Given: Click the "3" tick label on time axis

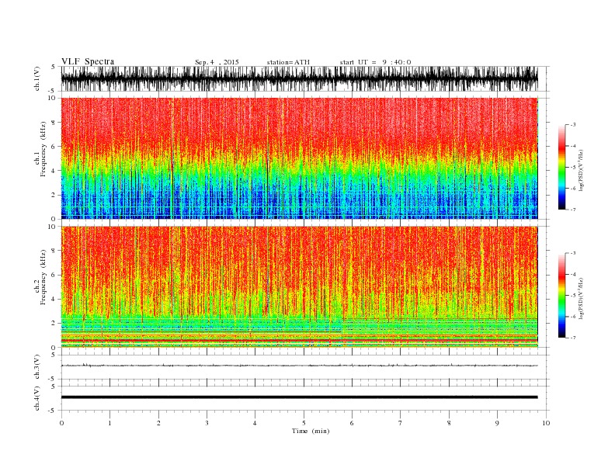Looking at the screenshot, I should pyautogui.click(x=207, y=423).
